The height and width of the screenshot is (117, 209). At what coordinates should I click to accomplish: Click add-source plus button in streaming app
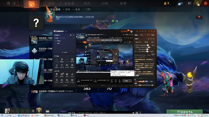click(65, 53)
